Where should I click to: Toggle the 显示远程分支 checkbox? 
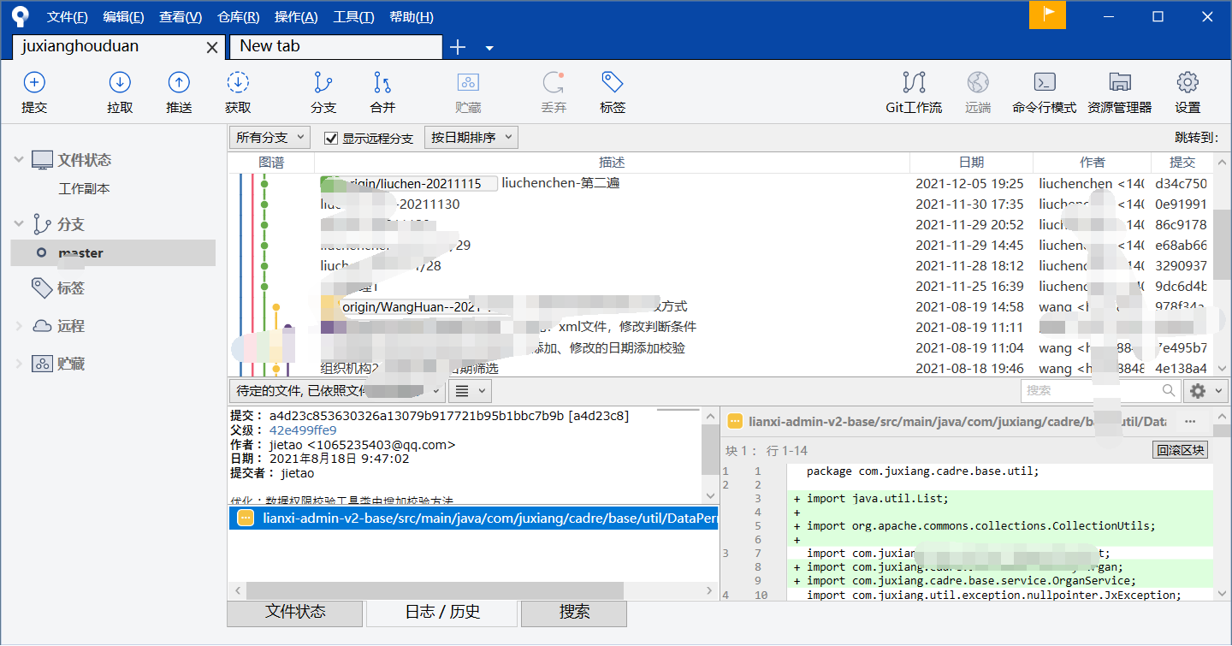pyautogui.click(x=331, y=139)
